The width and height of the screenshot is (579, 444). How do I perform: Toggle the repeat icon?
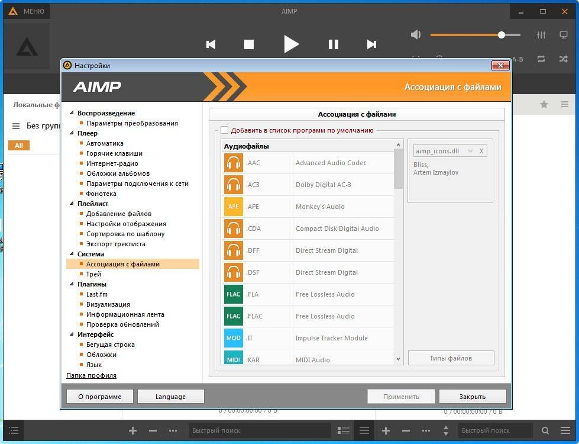click(x=541, y=59)
